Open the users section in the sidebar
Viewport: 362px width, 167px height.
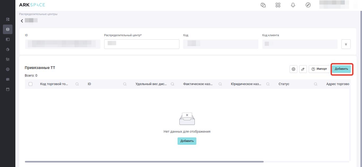(x=8, y=59)
